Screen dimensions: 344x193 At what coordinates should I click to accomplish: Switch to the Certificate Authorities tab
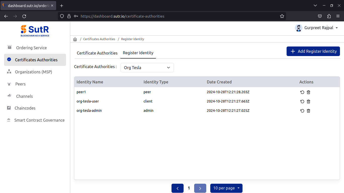coord(97,53)
